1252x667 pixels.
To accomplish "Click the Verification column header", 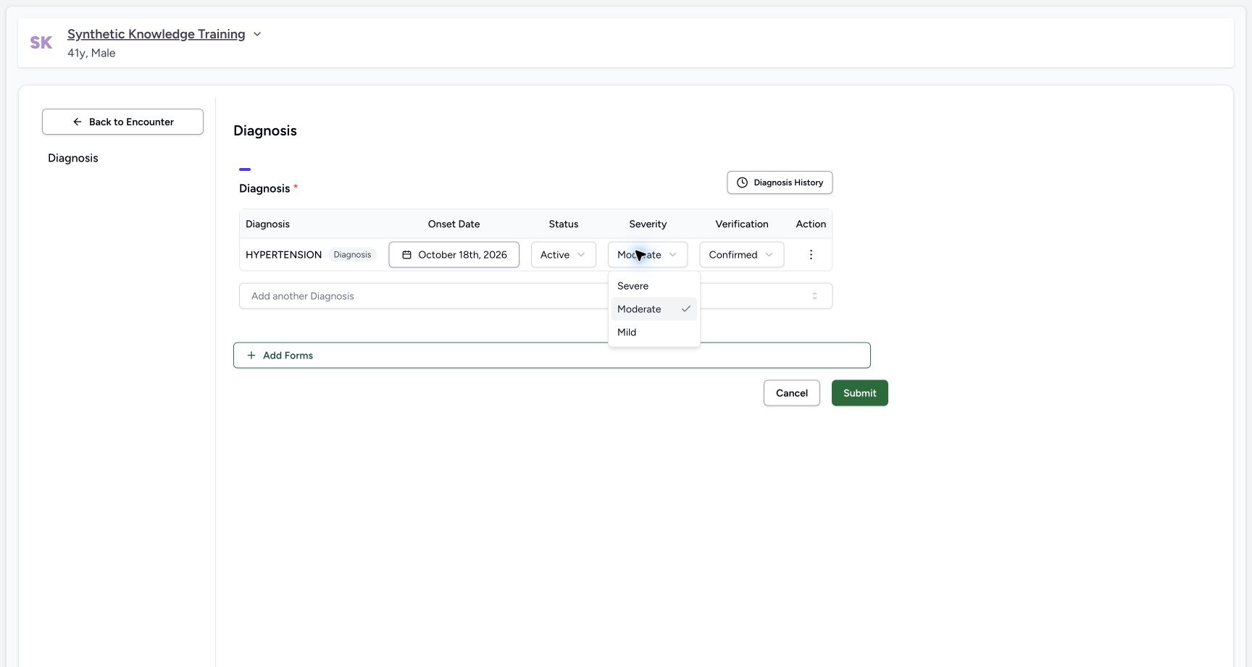I will coord(741,225).
